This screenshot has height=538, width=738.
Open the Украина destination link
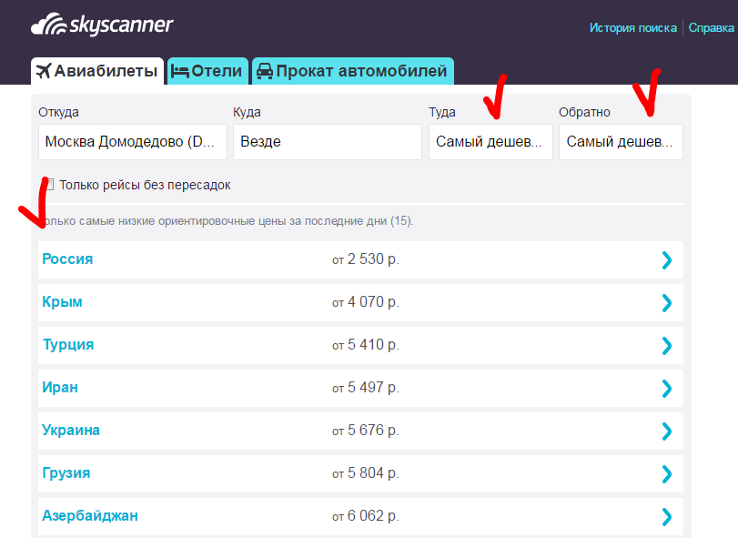coord(71,431)
